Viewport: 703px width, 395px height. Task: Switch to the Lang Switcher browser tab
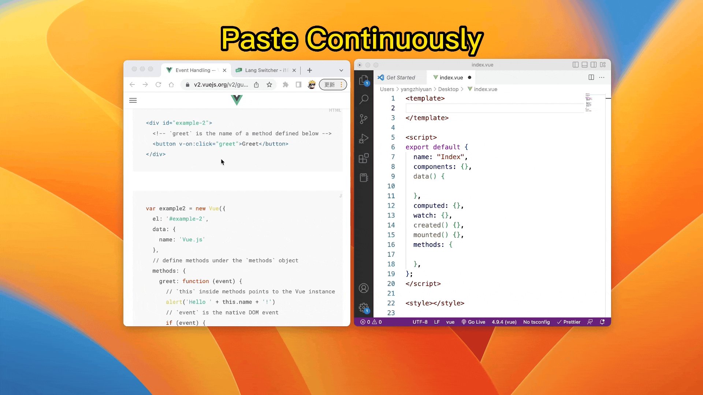click(262, 70)
